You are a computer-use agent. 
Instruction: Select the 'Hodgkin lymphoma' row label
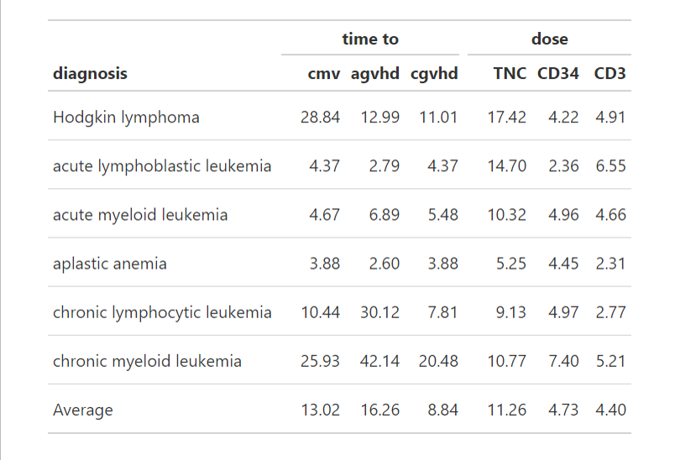[126, 118]
